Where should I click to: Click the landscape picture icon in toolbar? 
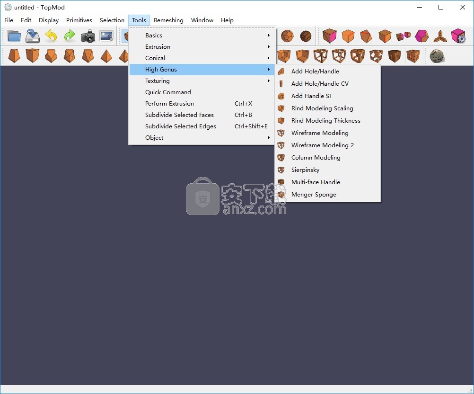[x=106, y=36]
